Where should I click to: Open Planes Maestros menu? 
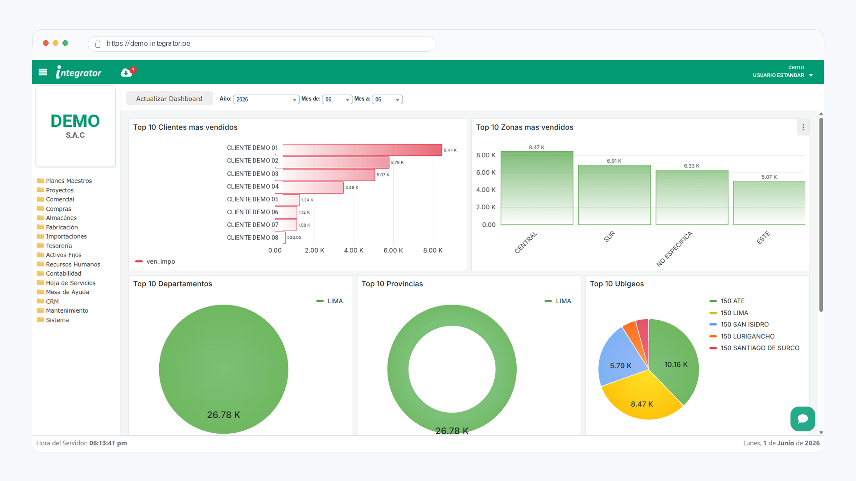pyautogui.click(x=69, y=181)
